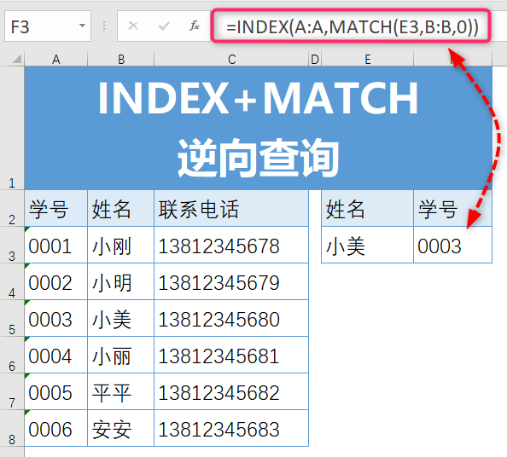507x457 pixels.
Task: Open the Name Box dropdown arrow
Action: pyautogui.click(x=82, y=26)
